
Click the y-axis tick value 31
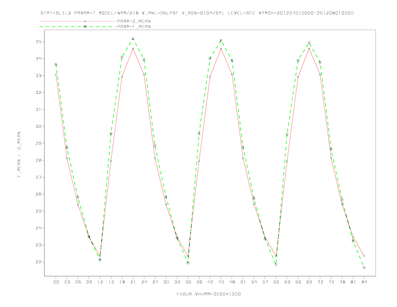point(38,109)
